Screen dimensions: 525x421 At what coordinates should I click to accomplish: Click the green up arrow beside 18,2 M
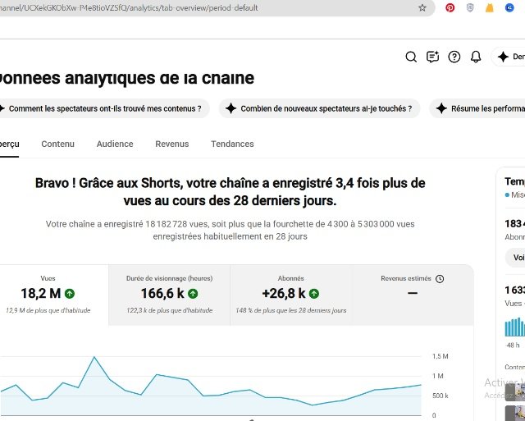point(70,294)
